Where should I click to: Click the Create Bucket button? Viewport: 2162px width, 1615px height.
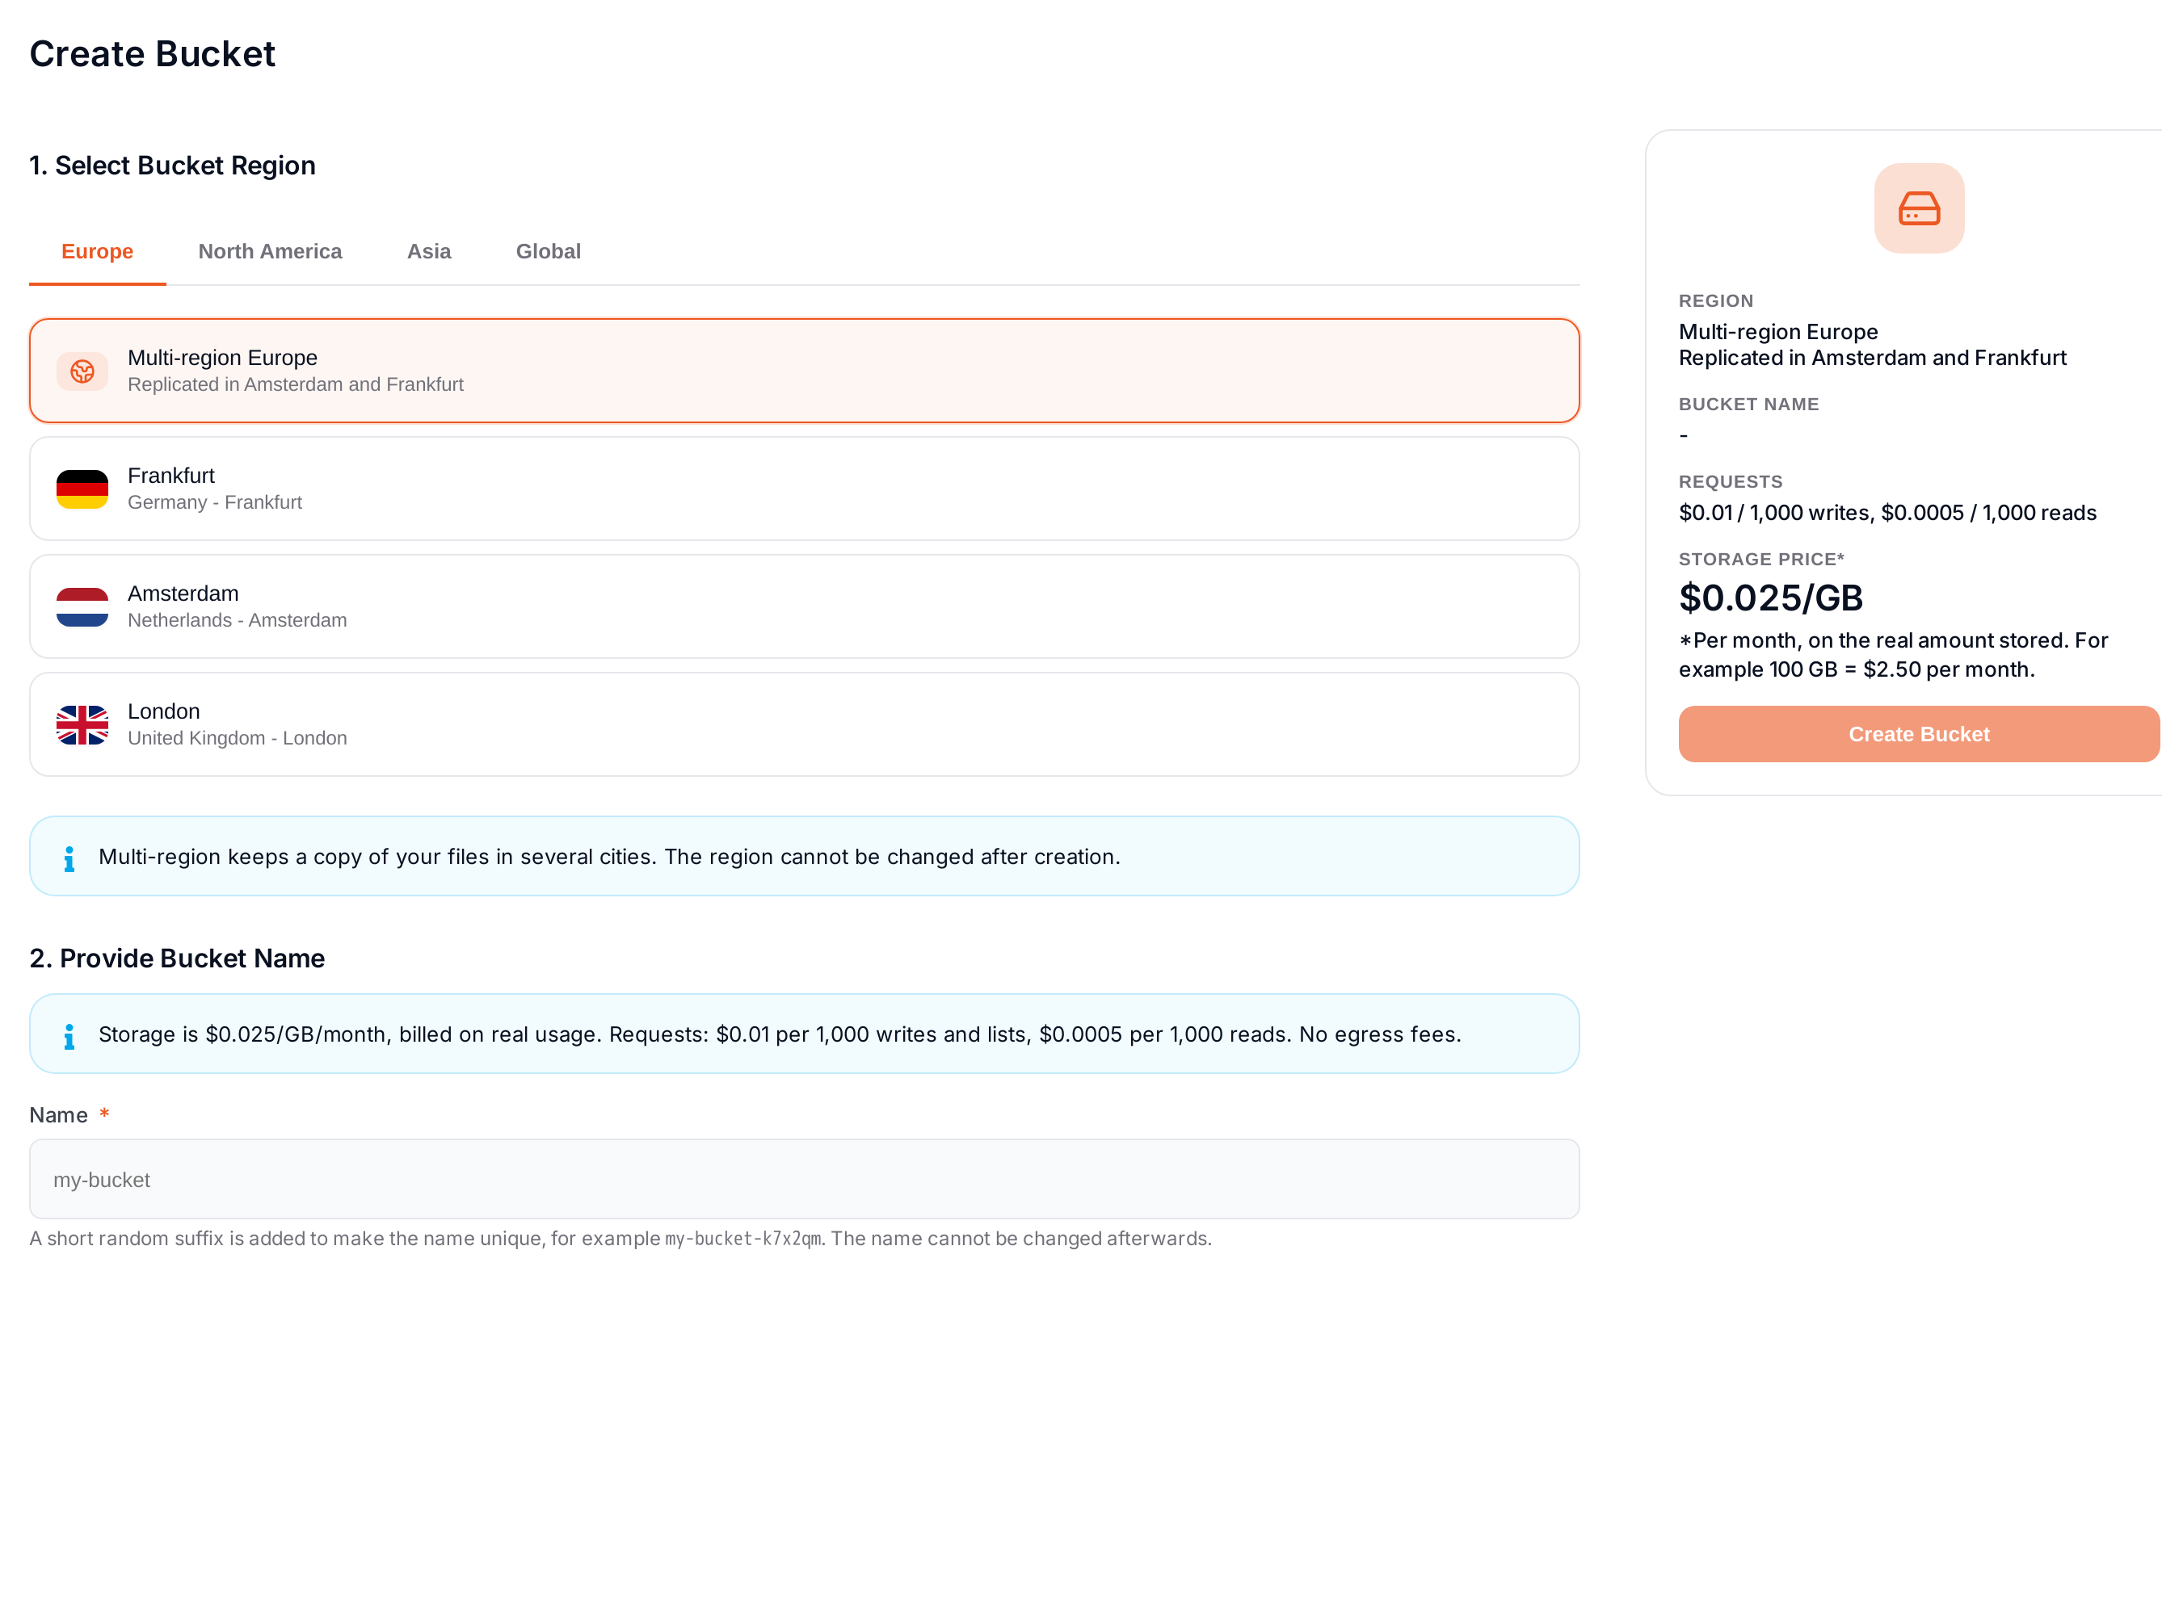tap(1919, 734)
